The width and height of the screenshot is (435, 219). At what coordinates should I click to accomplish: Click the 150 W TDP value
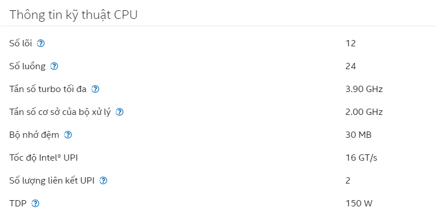coord(359,204)
